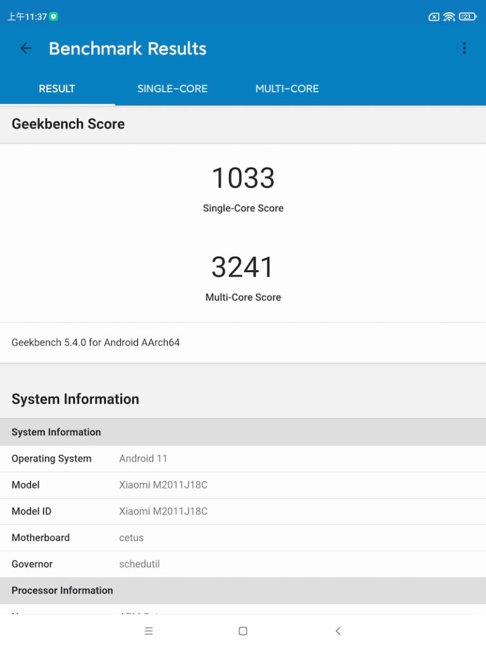Tap the Model ID value Xiaomi M2011J18C
Image resolution: width=486 pixels, height=648 pixels.
point(163,511)
